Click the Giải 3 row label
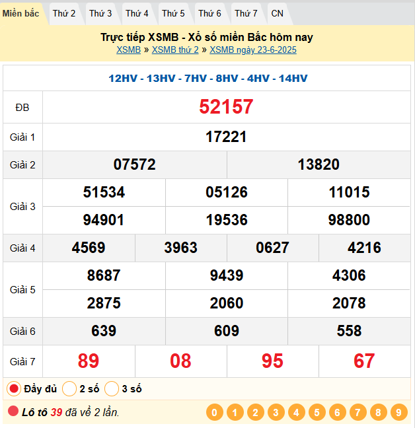Screen dimensions: 415x428 click(x=22, y=207)
